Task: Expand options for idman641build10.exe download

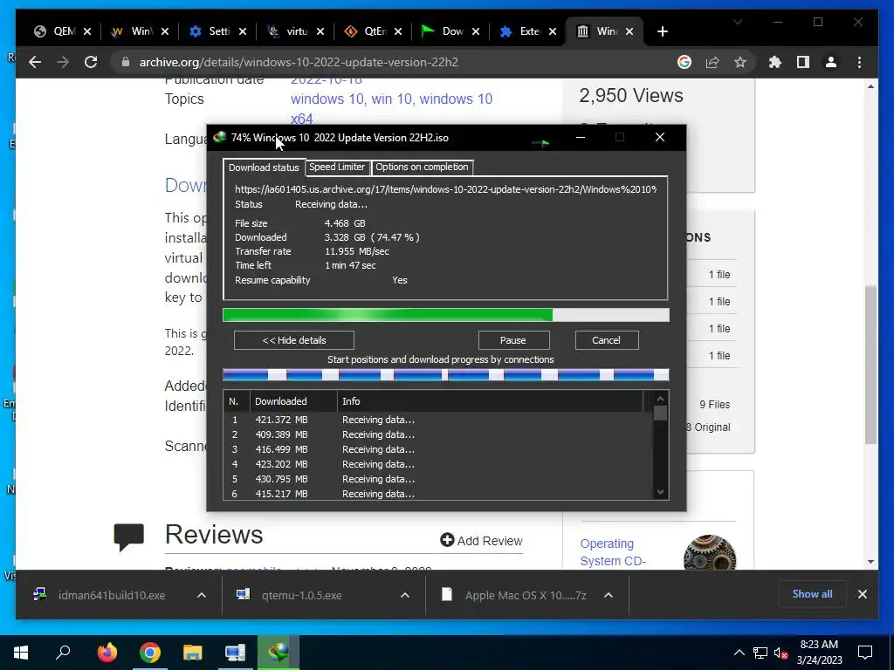Action: [202, 595]
